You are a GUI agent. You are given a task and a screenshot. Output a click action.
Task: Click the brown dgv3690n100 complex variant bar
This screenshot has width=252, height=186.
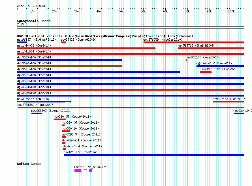pyautogui.click(x=69, y=66)
